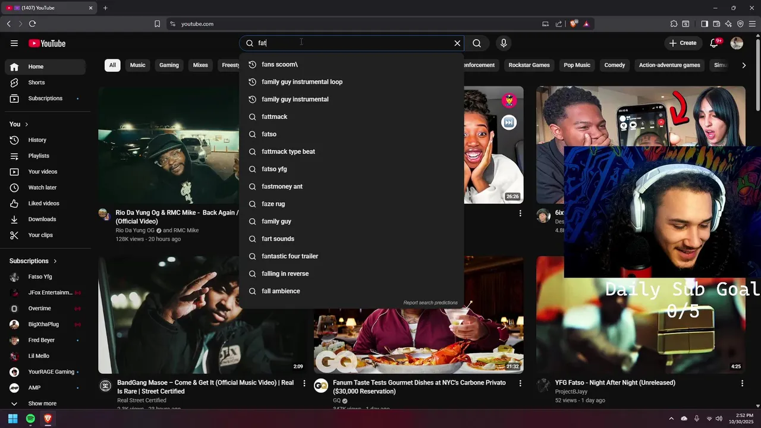This screenshot has width=761, height=428.
Task: Open Your clips in sidebar
Action: tap(45, 235)
